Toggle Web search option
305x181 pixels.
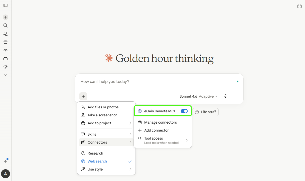point(106,161)
